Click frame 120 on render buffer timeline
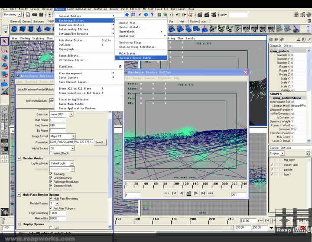This screenshot has height=242, width=312. (x=183, y=185)
